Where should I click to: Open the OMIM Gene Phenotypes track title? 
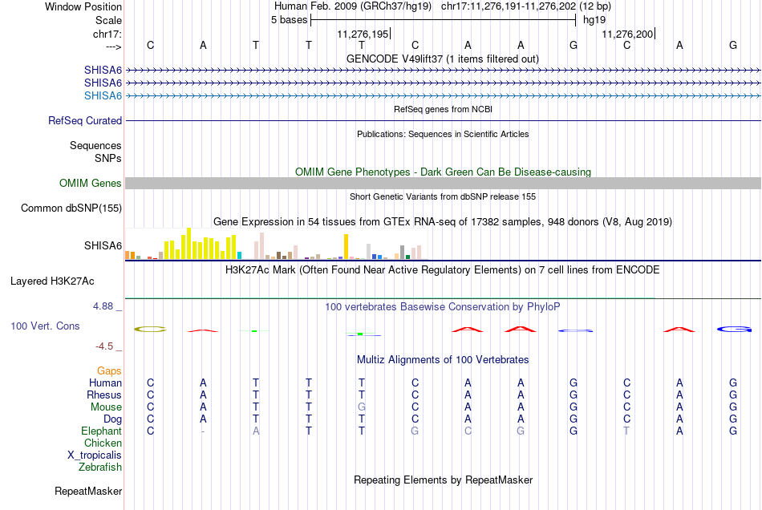pos(443,172)
